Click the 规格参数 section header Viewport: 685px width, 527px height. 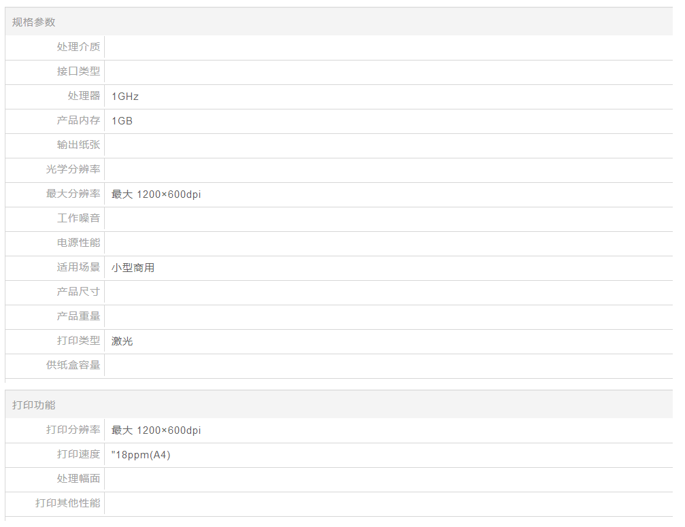34,22
